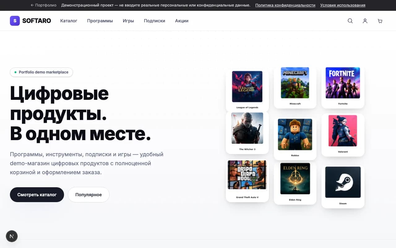This screenshot has height=248, width=396.
Task: Click the Portfolio demo marketplace badge
Action: click(x=41, y=72)
